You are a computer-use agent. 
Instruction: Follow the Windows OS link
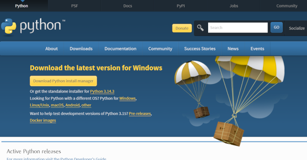[128, 98]
